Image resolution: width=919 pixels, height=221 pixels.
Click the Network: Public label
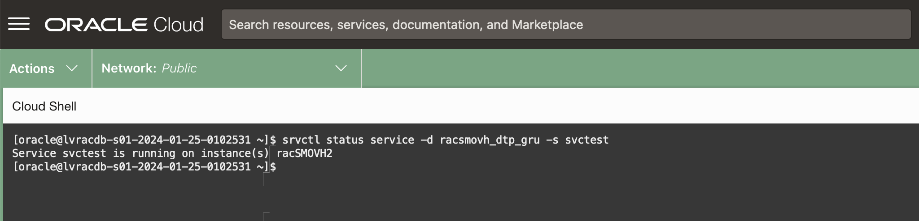tap(149, 68)
